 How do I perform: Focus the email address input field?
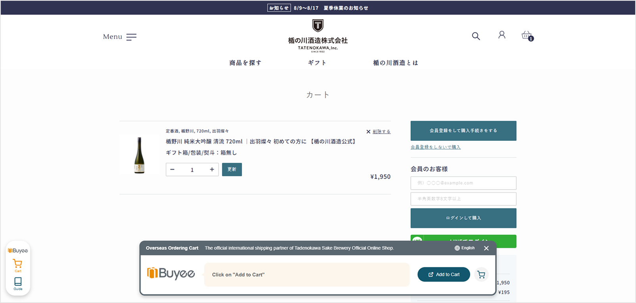point(463,183)
